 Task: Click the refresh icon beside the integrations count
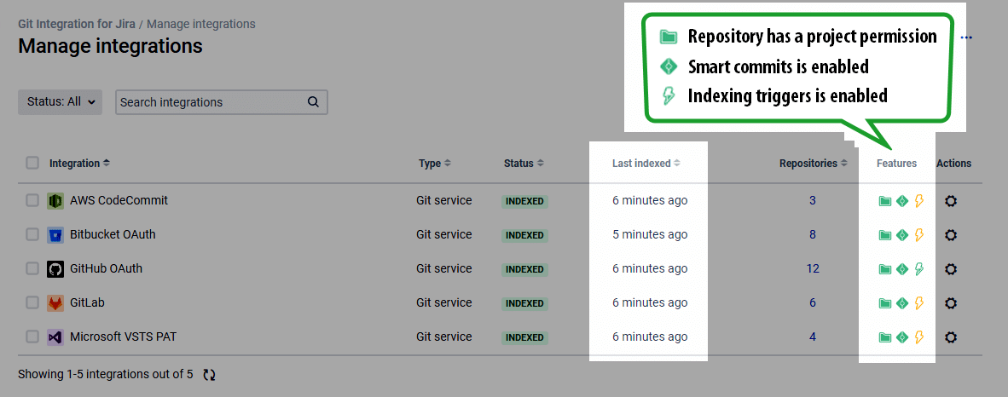click(209, 375)
